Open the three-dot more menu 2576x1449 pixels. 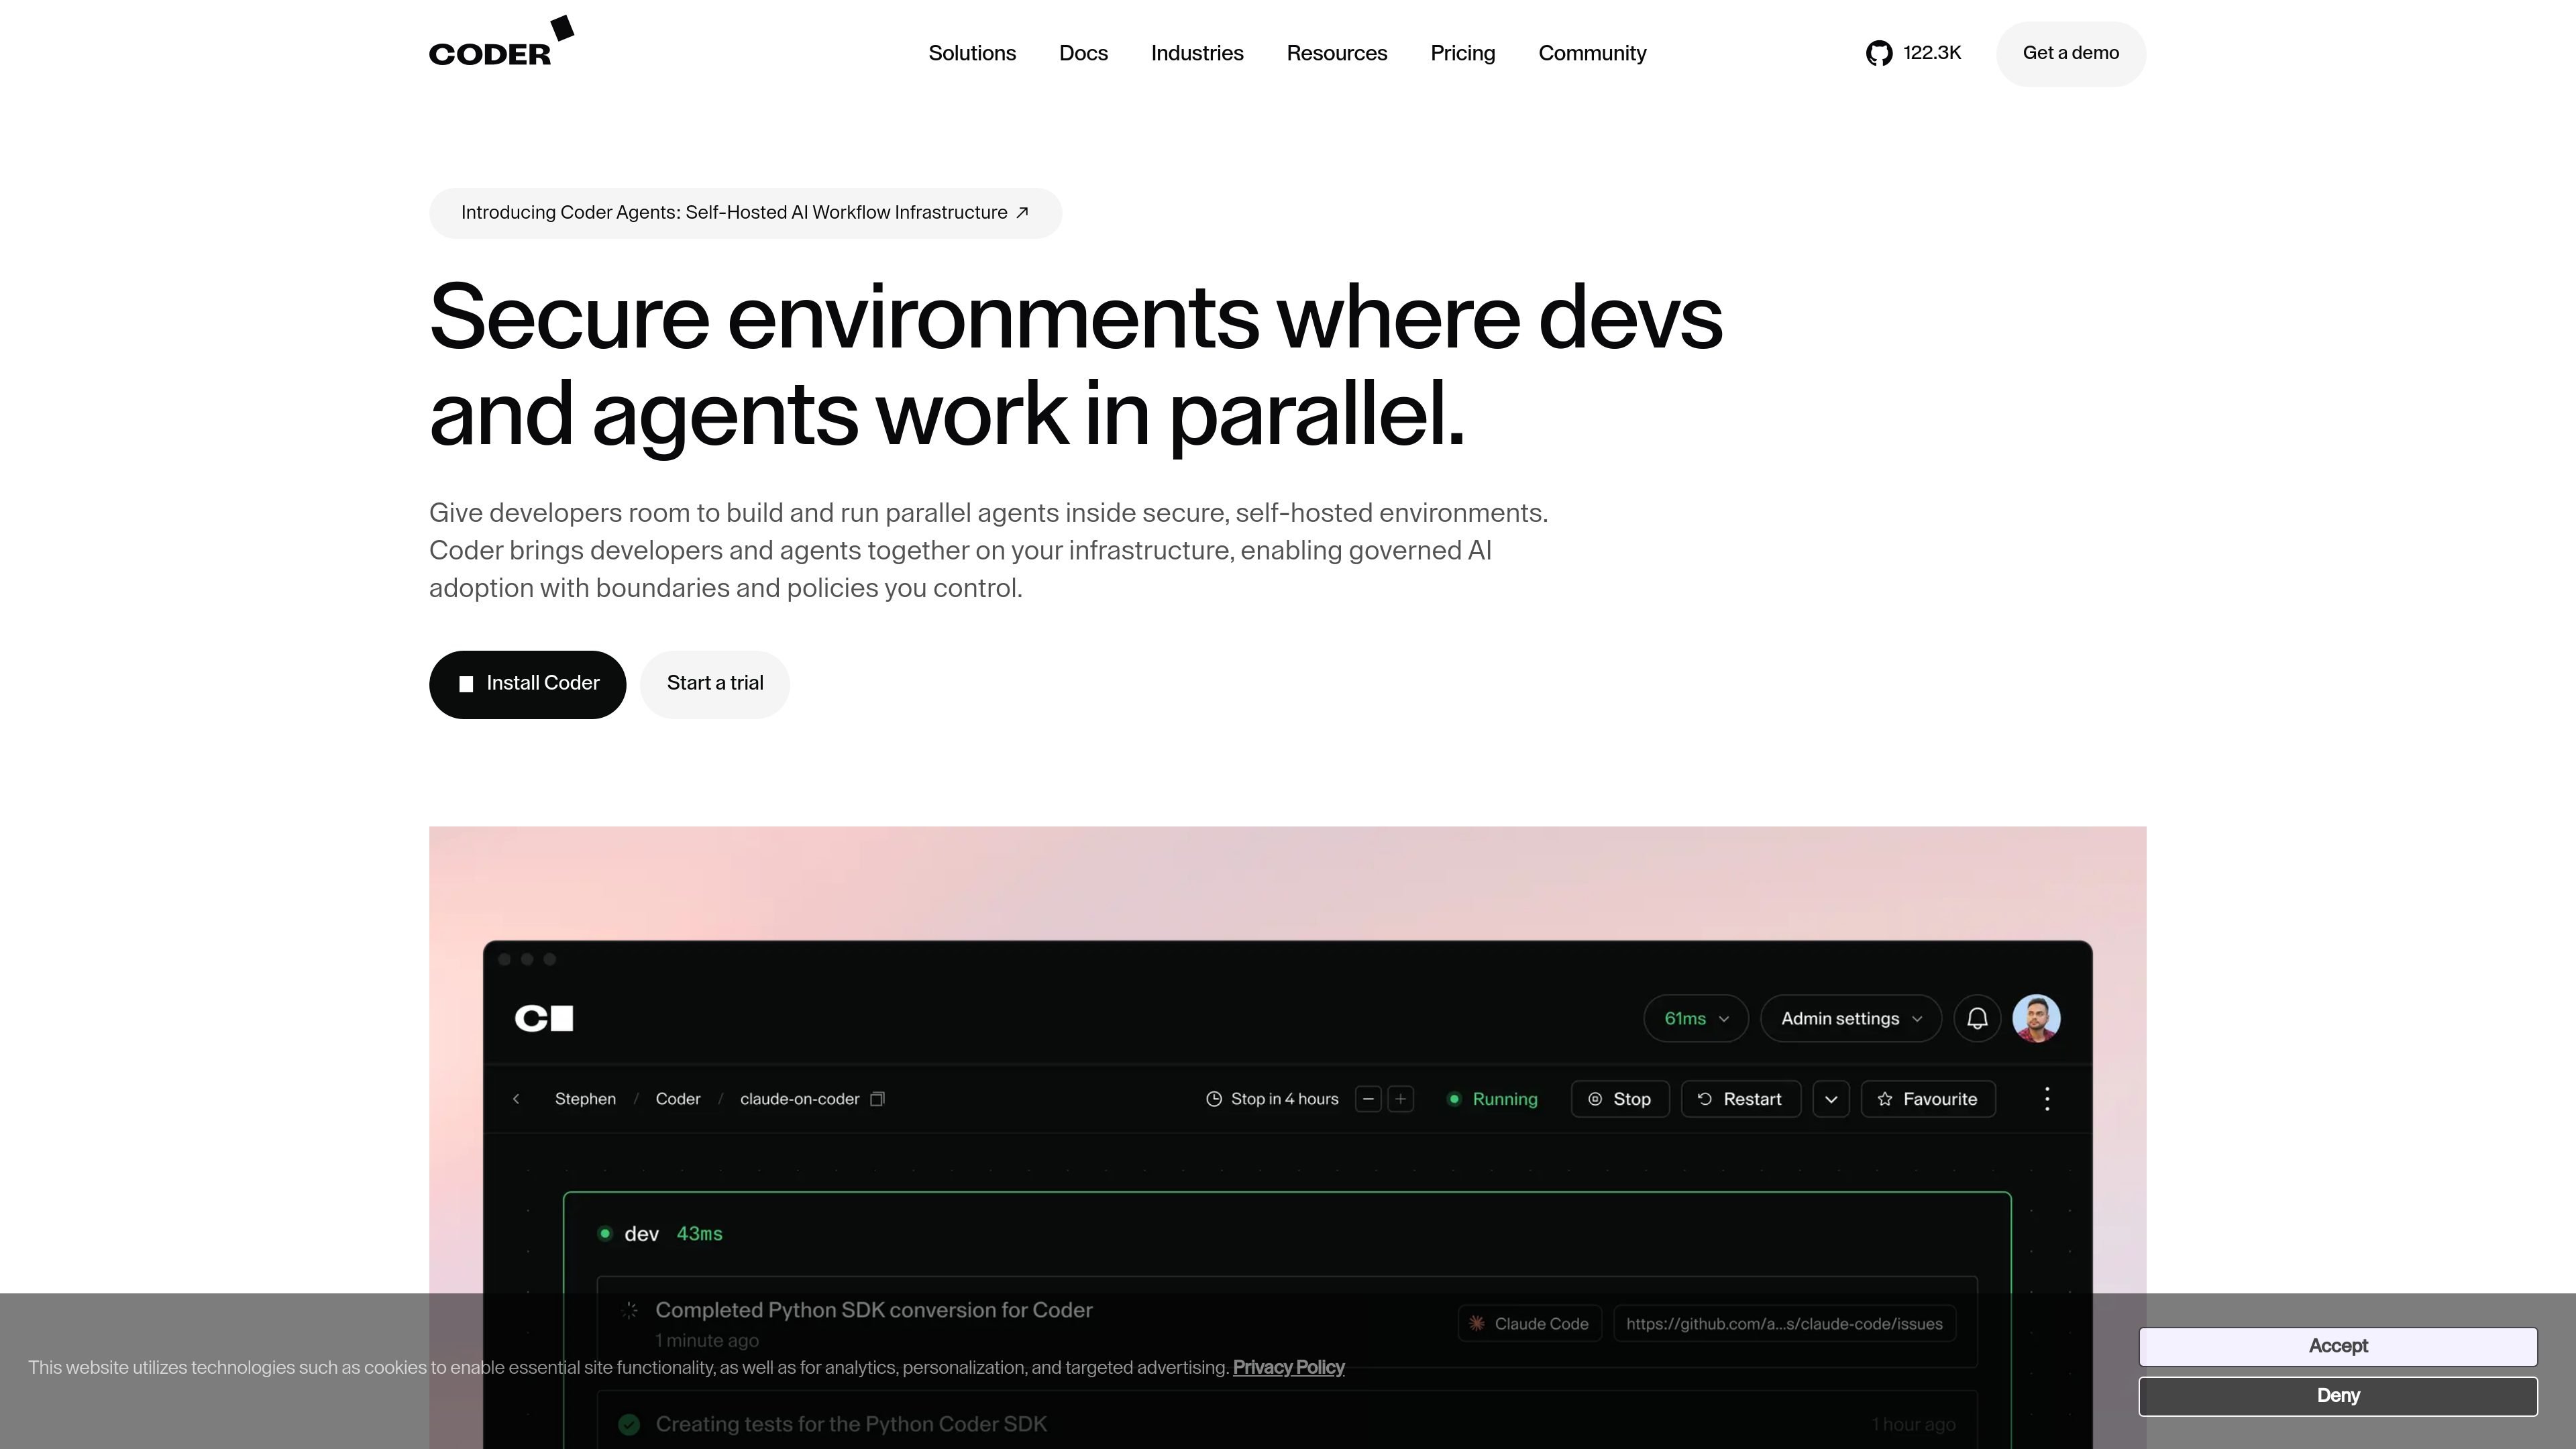(x=2047, y=1099)
